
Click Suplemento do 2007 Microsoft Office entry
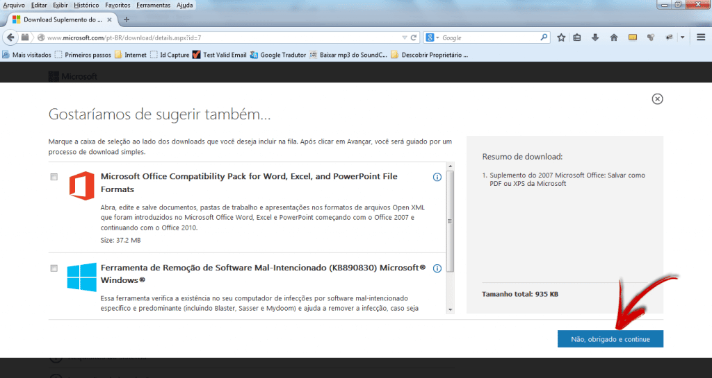click(567, 179)
